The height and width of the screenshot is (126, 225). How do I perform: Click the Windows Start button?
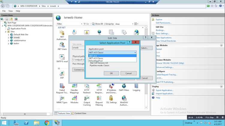[x=4, y=123]
